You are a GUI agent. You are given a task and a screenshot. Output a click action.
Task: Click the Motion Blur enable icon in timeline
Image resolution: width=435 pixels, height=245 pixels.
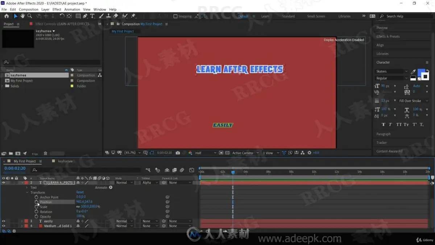pos(182,170)
